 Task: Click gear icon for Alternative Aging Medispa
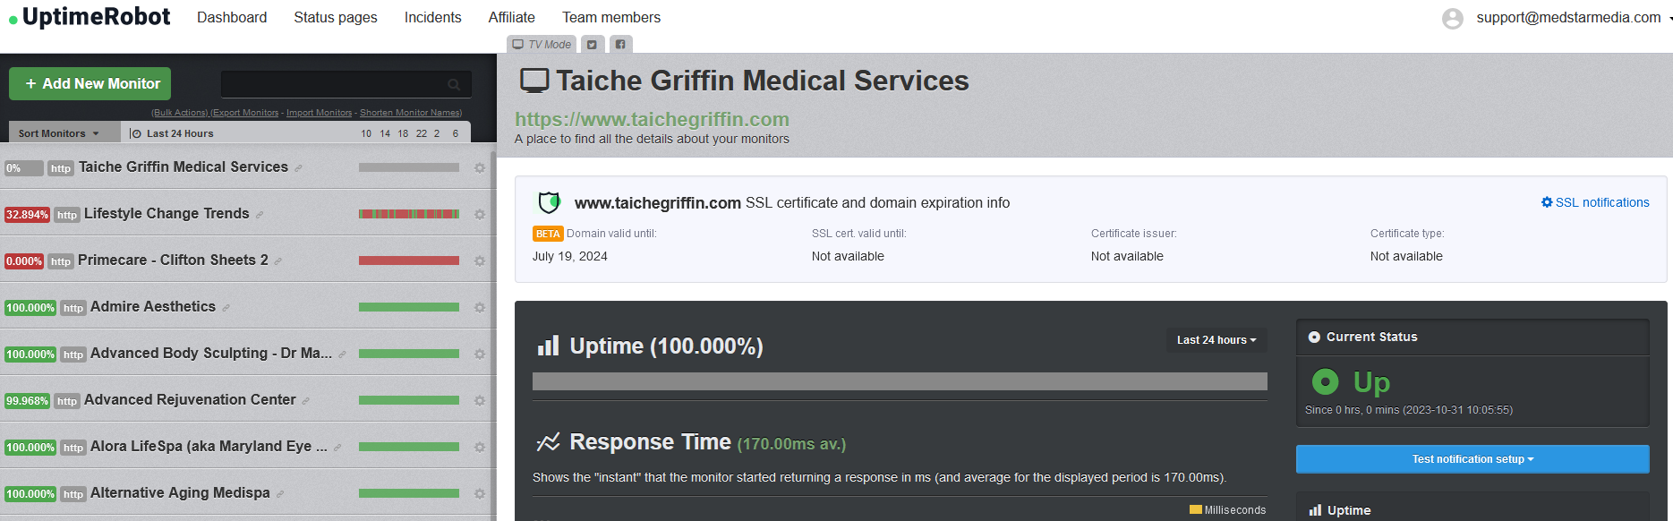(480, 494)
